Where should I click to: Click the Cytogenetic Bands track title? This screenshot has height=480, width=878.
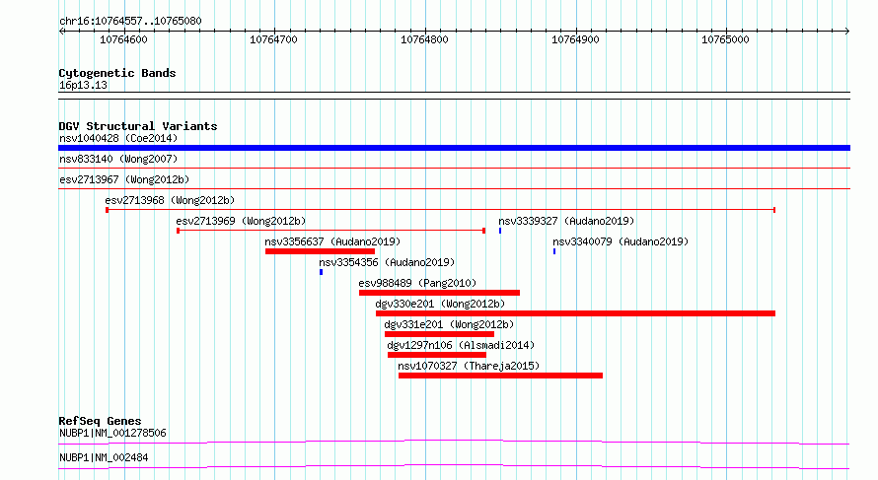tap(117, 73)
